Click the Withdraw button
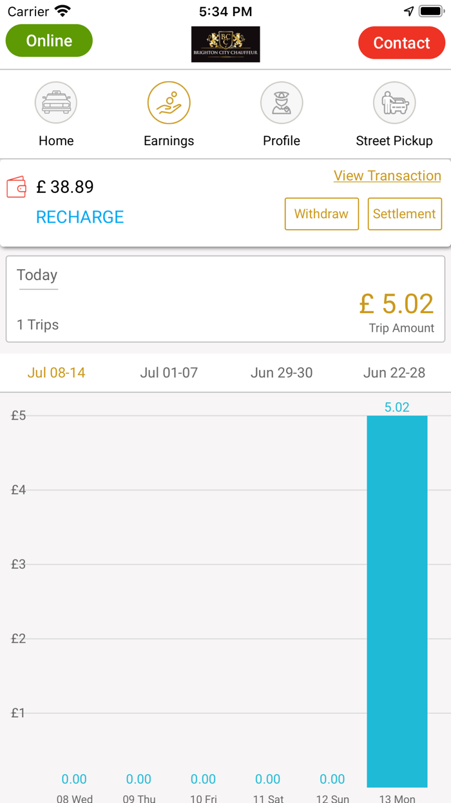Image resolution: width=451 pixels, height=803 pixels. coord(321,214)
